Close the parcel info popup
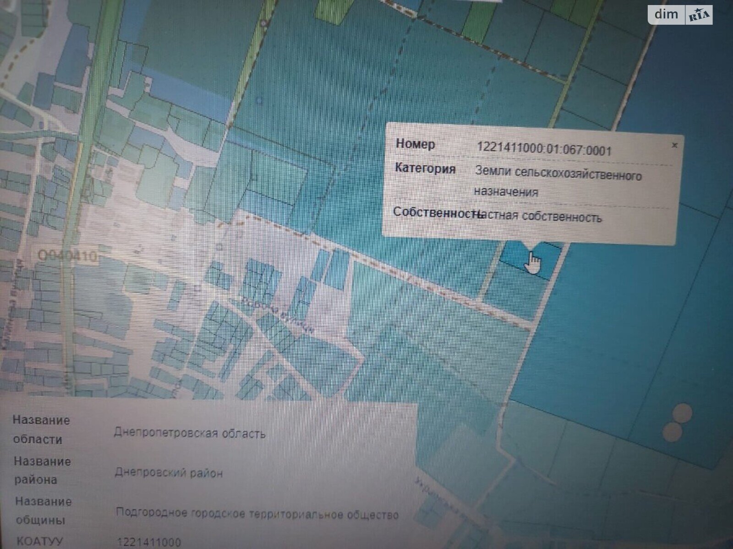The image size is (733, 549). coord(674,145)
